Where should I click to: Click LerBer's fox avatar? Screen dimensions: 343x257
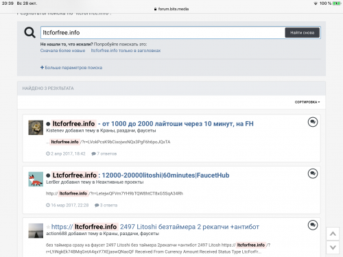[36, 179]
